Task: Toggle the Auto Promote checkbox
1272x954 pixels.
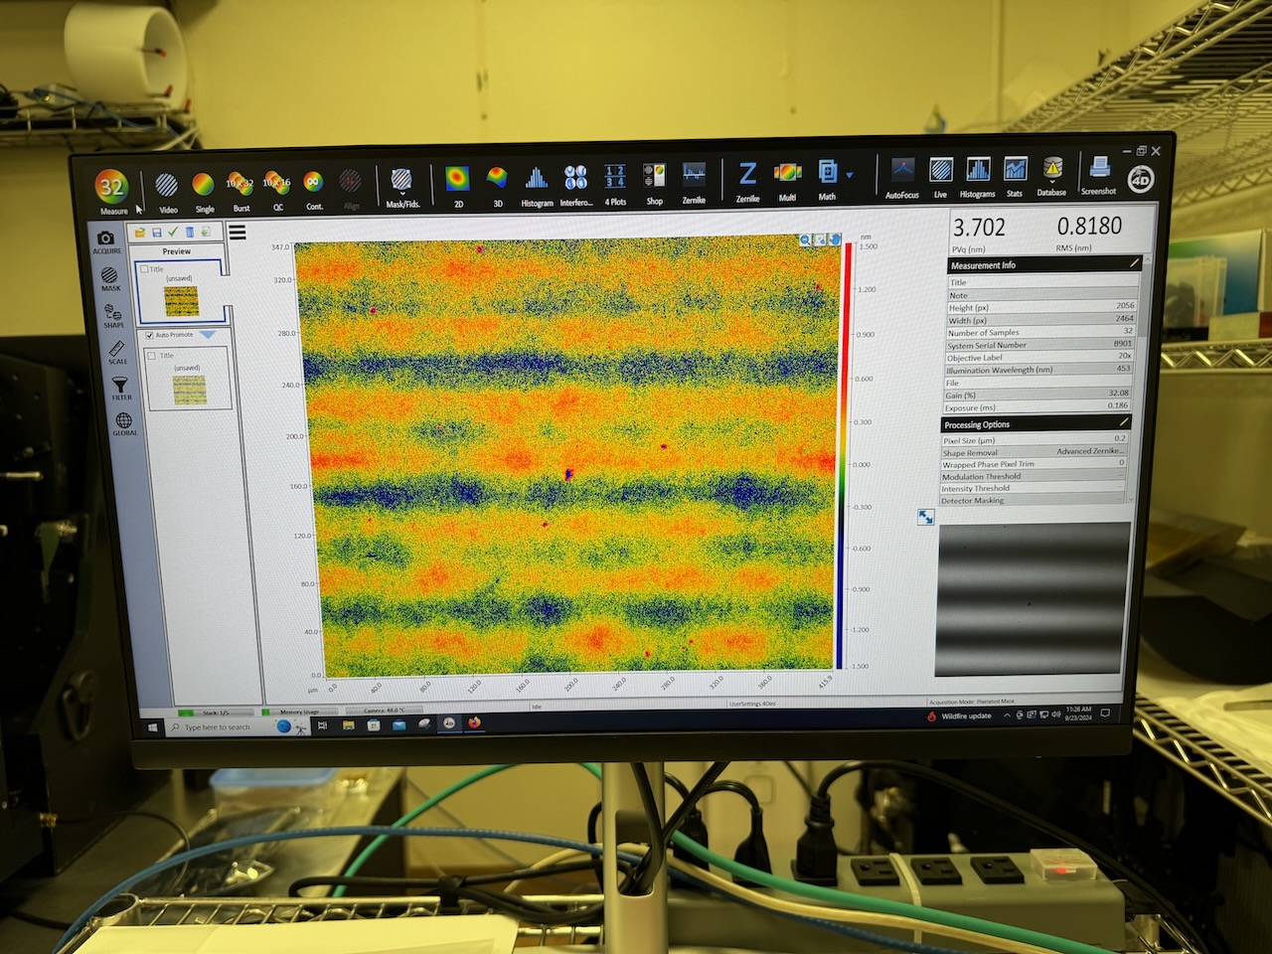Action: pyautogui.click(x=150, y=335)
